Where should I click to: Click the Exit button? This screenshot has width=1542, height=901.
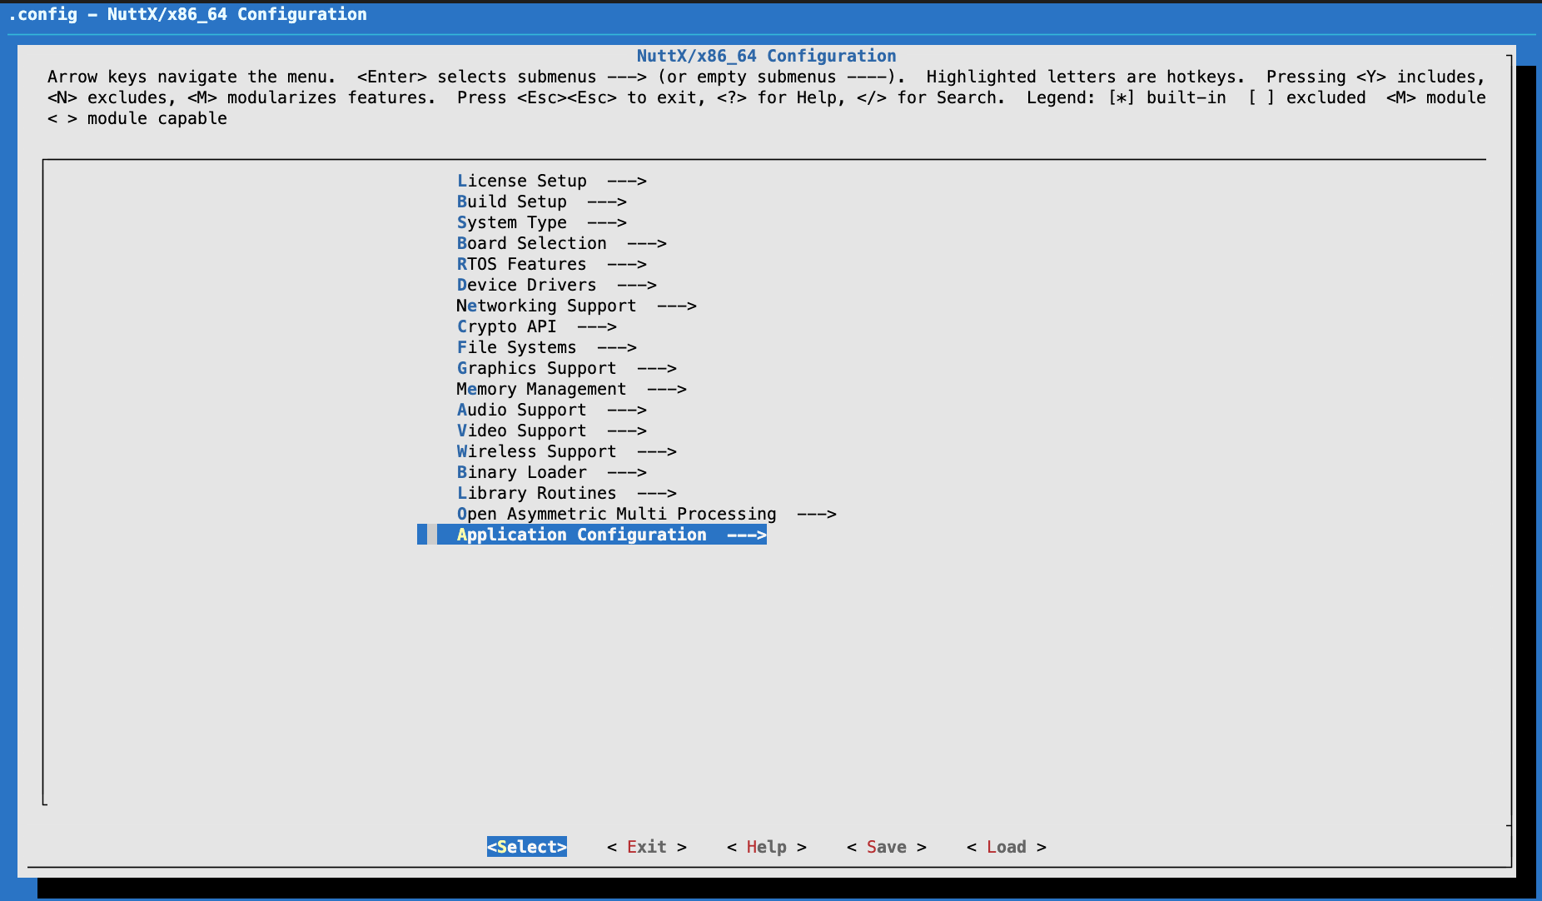pyautogui.click(x=646, y=847)
